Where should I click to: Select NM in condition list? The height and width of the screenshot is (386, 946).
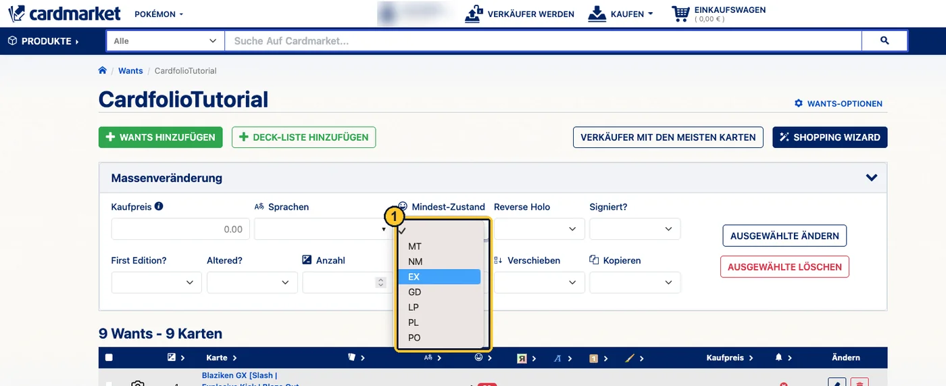coord(439,262)
